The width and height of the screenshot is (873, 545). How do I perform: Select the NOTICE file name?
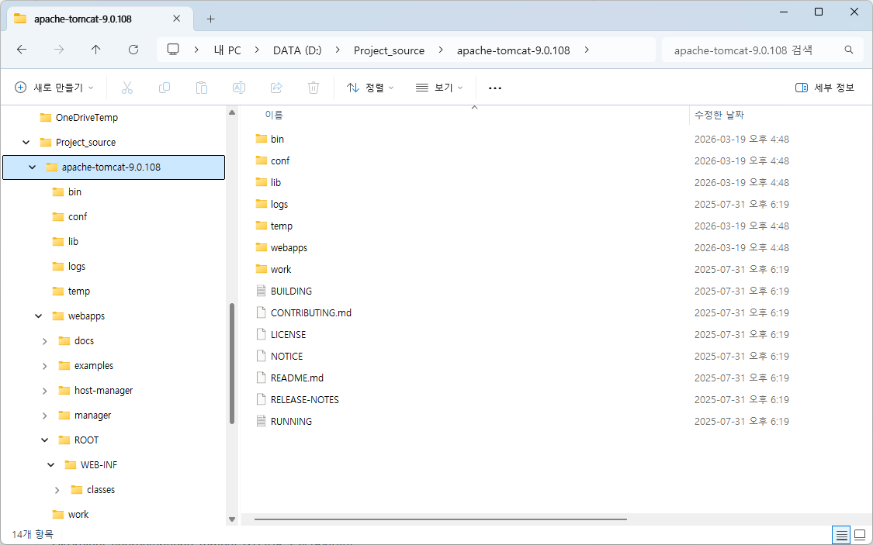pos(286,356)
